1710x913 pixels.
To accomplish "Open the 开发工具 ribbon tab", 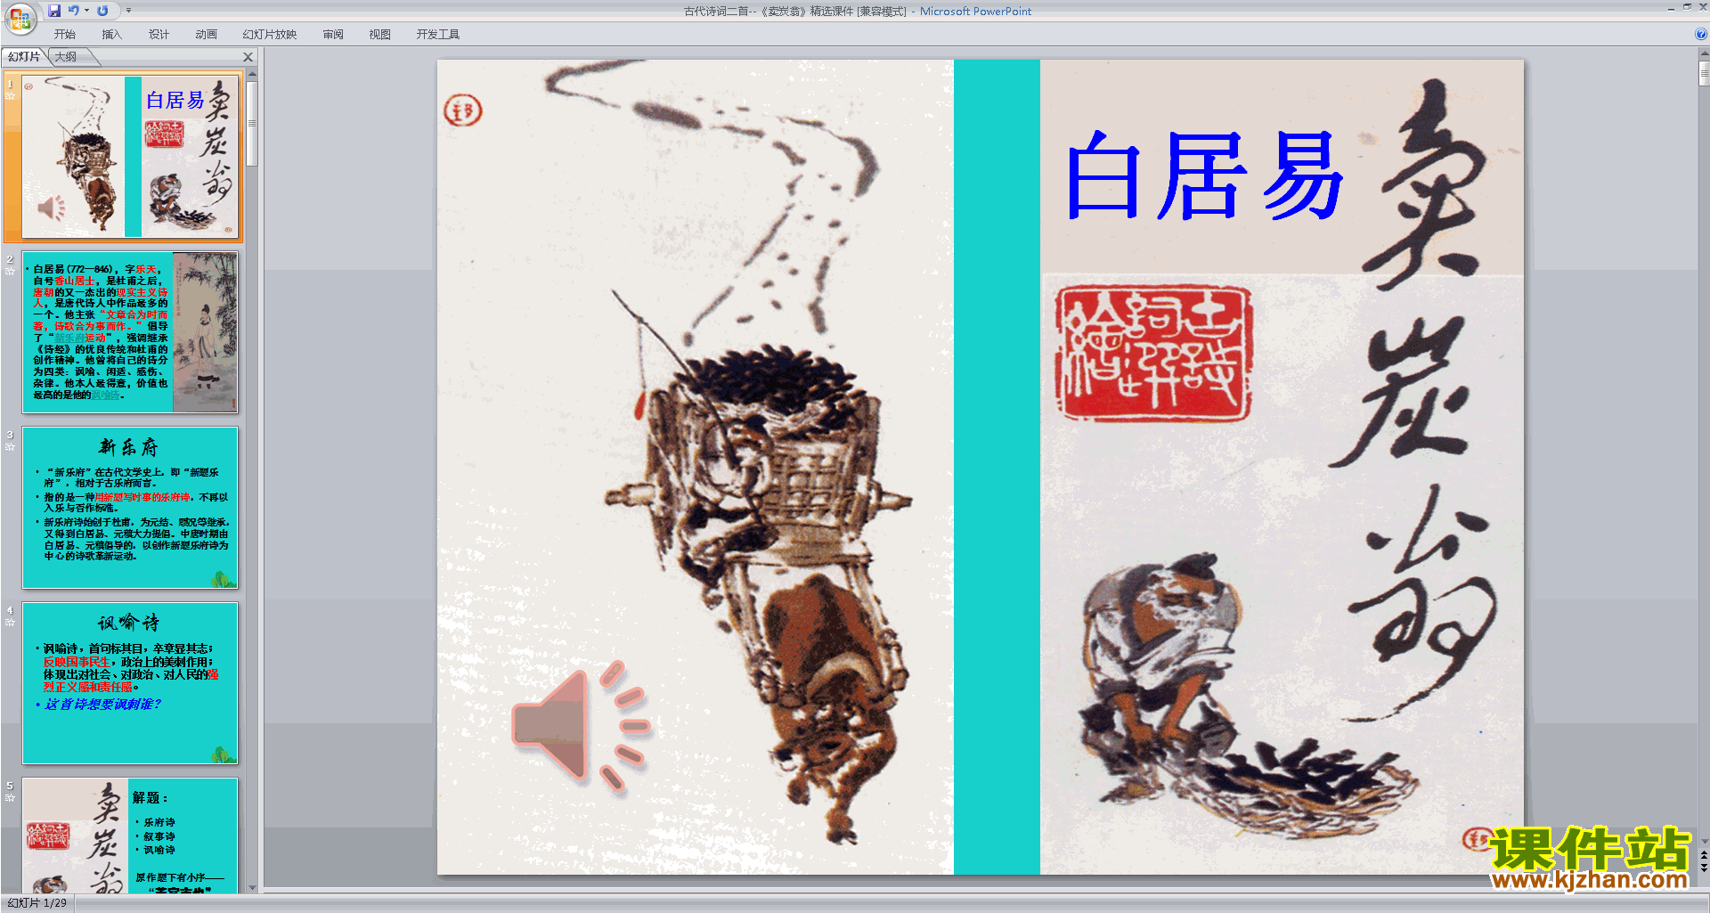I will coord(438,34).
